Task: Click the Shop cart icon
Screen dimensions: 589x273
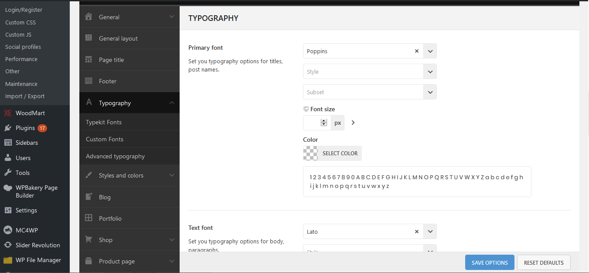Action: [x=89, y=239]
